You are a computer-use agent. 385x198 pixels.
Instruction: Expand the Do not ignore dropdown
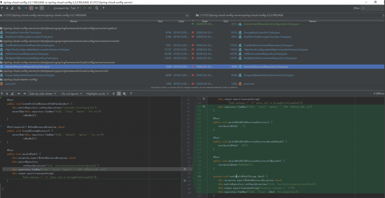click(x=72, y=93)
